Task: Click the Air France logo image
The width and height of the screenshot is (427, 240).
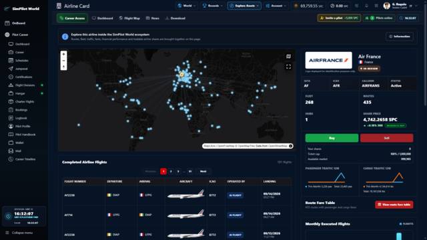Action: 328,60
